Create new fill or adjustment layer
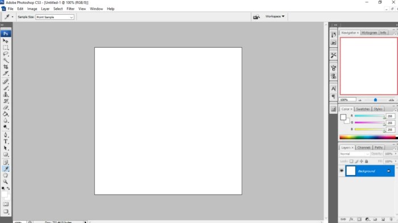The width and height of the screenshot is (398, 223). pyautogui.click(x=367, y=219)
